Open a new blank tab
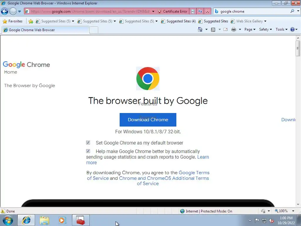This screenshot has width=301, height=226. pyautogui.click(x=94, y=30)
